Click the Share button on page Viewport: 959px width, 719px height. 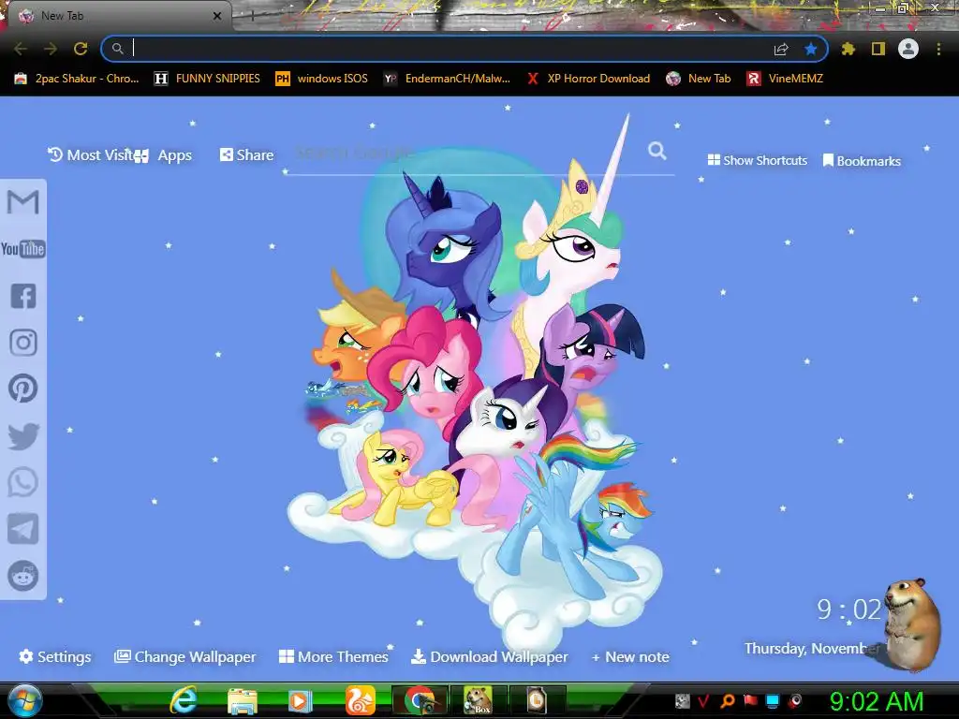(247, 154)
